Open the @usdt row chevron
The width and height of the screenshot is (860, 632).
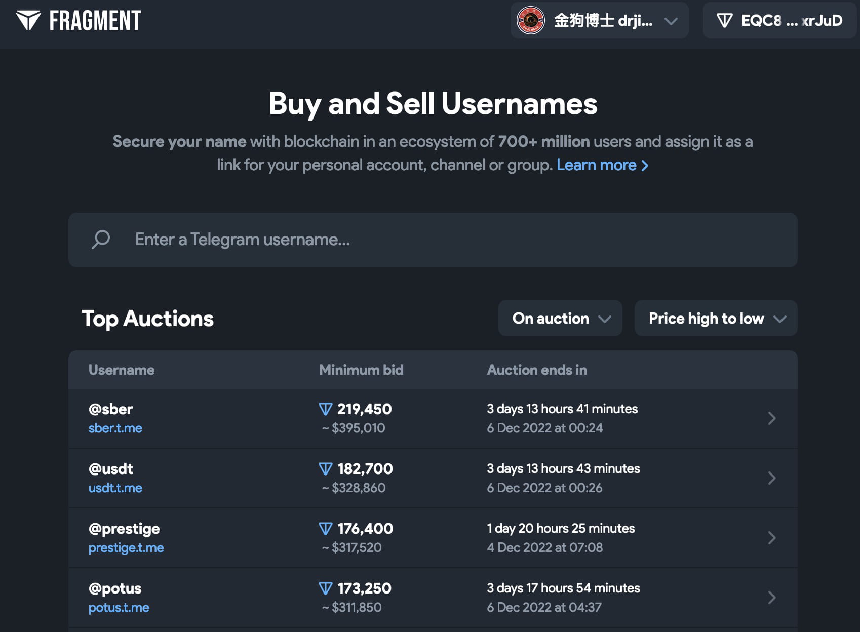(x=771, y=478)
